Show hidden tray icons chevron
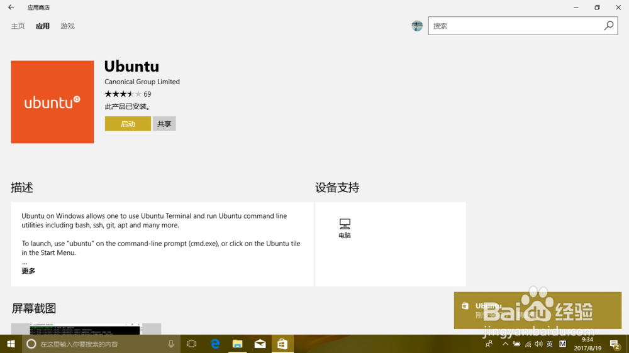The width and height of the screenshot is (629, 353). [505, 344]
